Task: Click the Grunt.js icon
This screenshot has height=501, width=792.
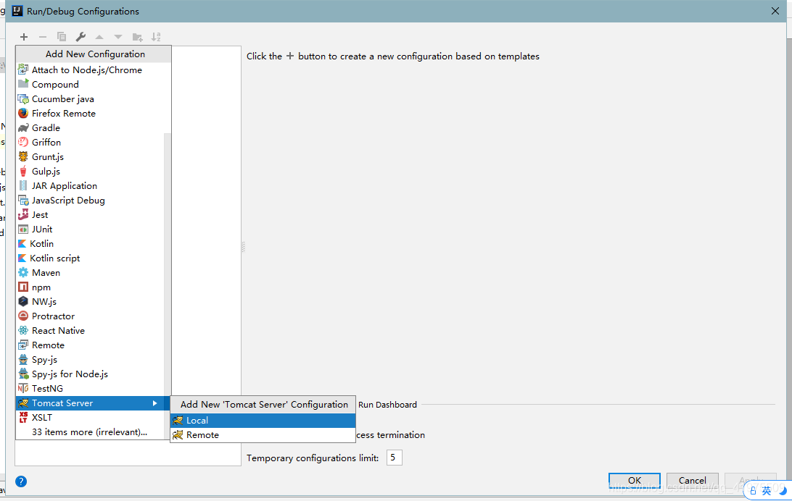Action: (x=23, y=157)
